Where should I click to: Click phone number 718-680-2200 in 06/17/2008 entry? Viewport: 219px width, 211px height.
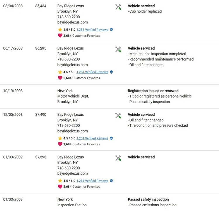[x=69, y=59]
